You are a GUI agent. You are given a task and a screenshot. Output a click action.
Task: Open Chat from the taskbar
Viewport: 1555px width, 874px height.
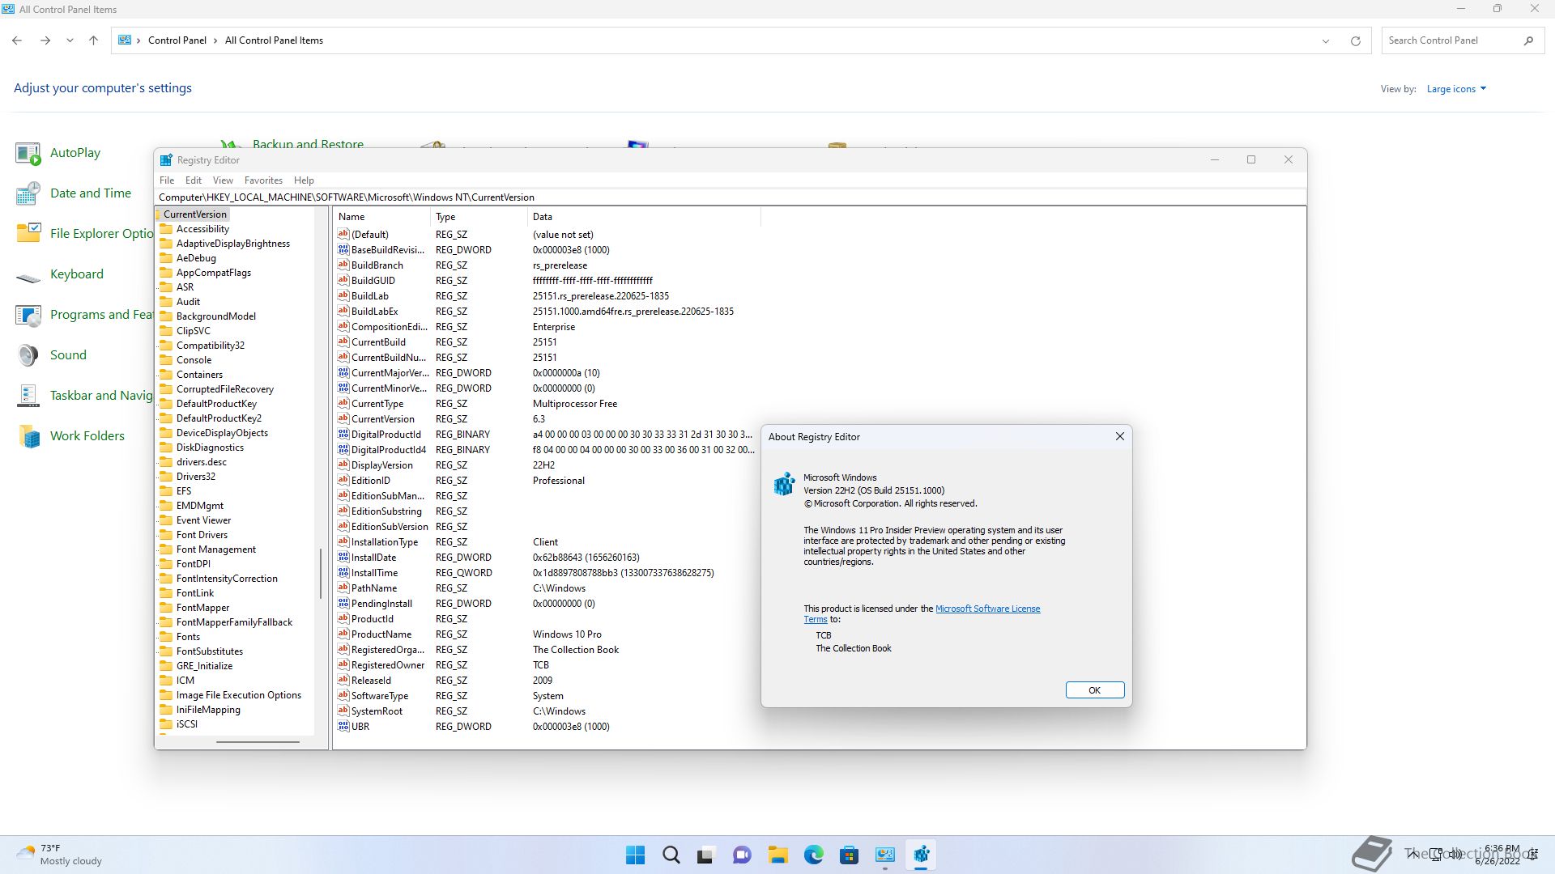click(x=742, y=855)
